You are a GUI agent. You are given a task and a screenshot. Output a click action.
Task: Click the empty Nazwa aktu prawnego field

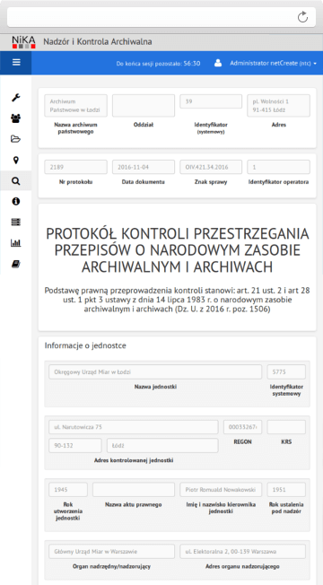pos(134,490)
